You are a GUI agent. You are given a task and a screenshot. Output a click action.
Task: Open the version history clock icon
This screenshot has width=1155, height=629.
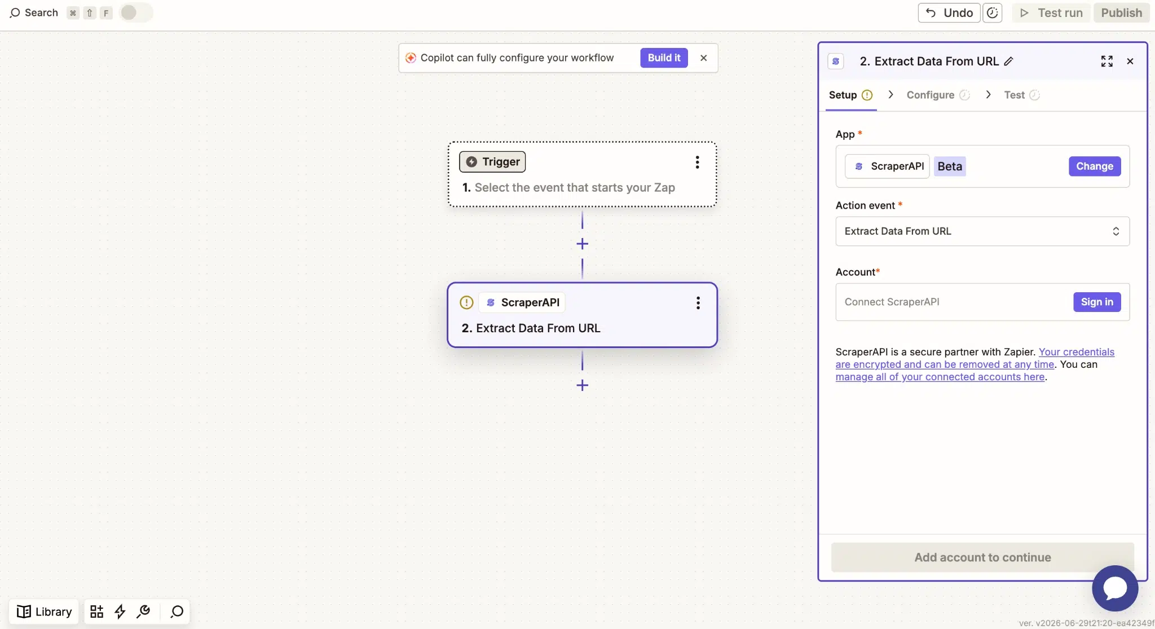click(x=993, y=12)
